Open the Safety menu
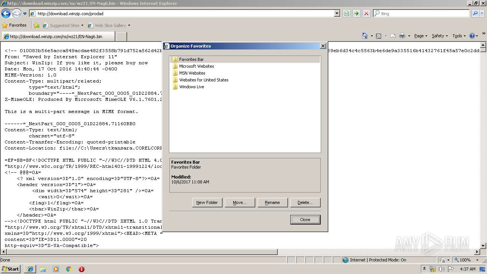Screen dimensions: 487x274 (440, 36)
